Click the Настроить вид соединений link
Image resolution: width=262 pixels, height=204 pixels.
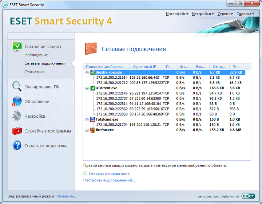coord(109,180)
